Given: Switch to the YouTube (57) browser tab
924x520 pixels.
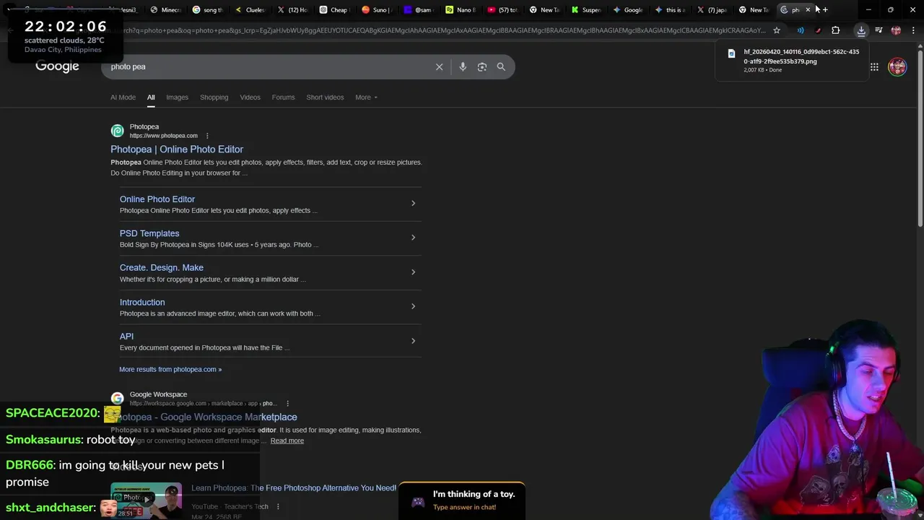Looking at the screenshot, I should pyautogui.click(x=503, y=9).
